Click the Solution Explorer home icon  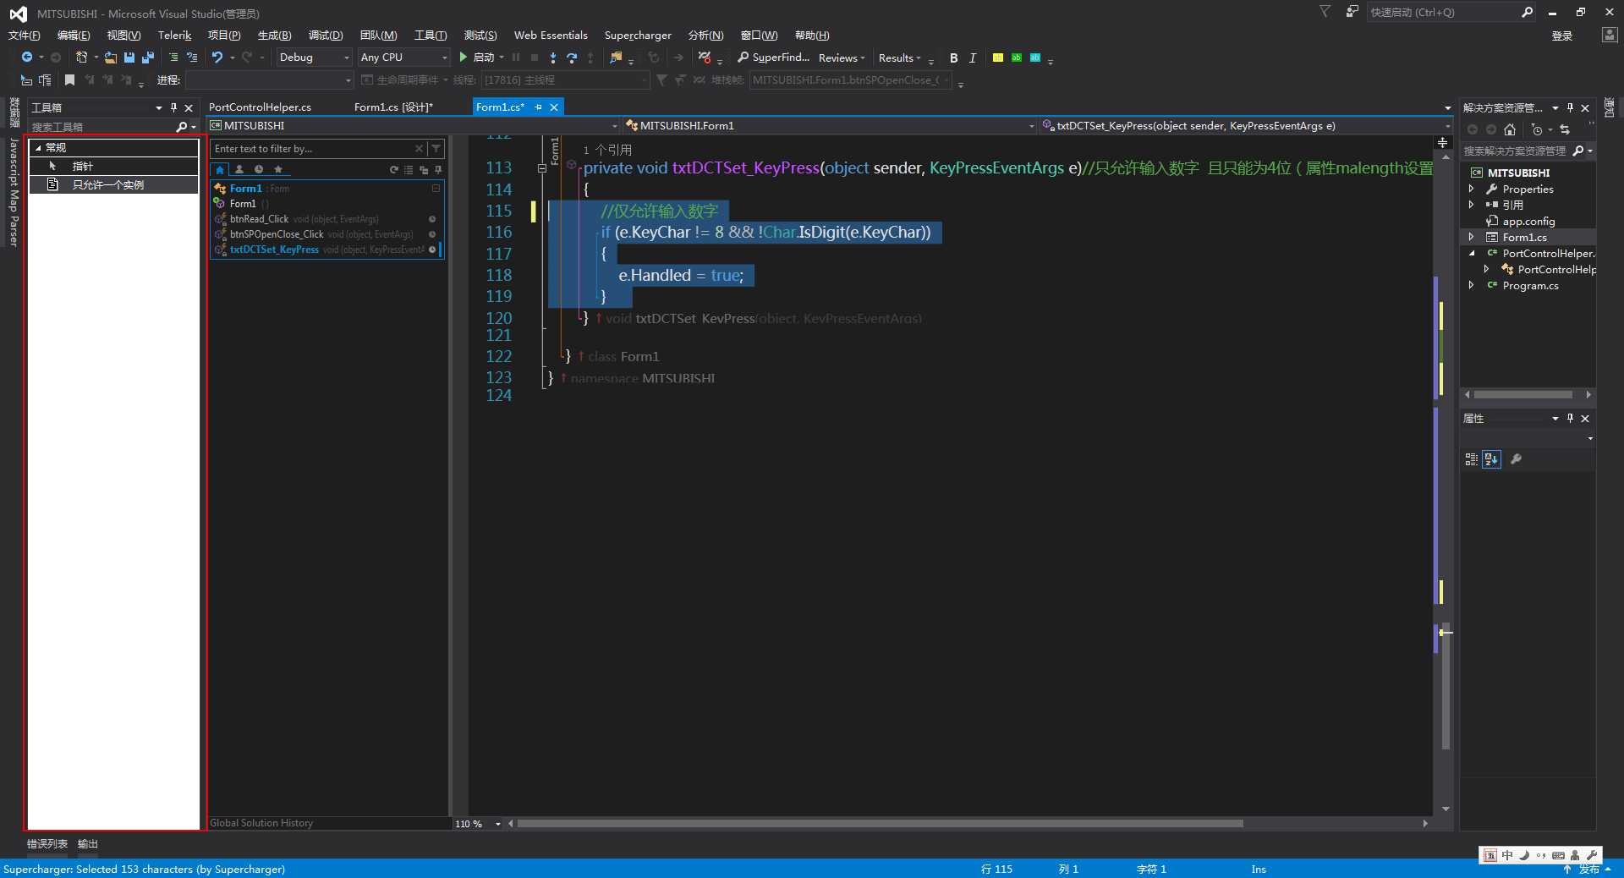(1510, 129)
